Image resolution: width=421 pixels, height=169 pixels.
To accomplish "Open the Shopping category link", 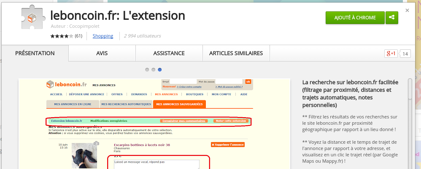I will [x=103, y=36].
